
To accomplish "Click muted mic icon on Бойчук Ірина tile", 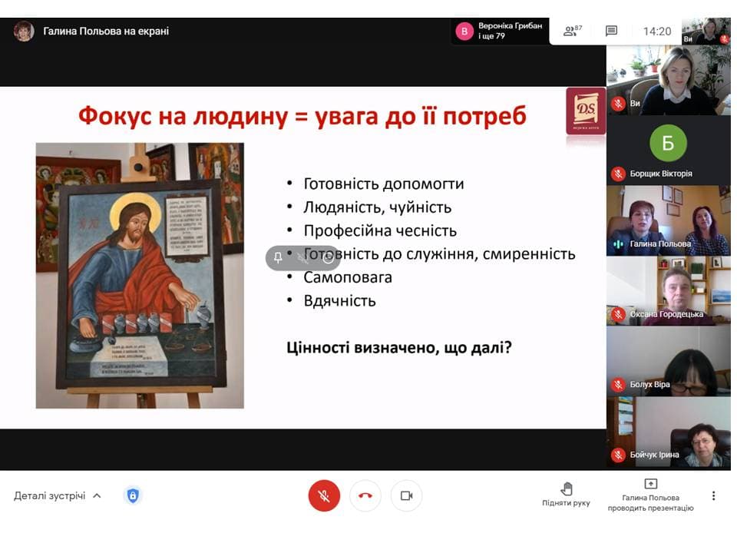I will (x=618, y=455).
